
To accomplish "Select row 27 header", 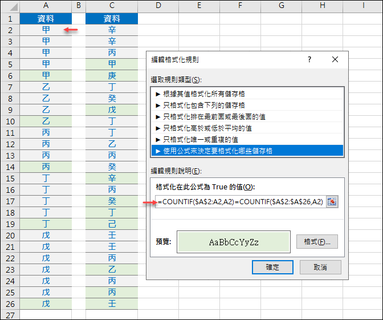I will tap(10, 315).
